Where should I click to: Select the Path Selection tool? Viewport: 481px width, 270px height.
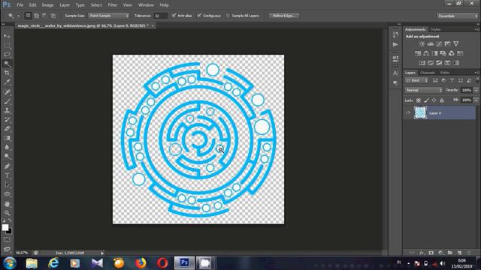[x=7, y=185]
